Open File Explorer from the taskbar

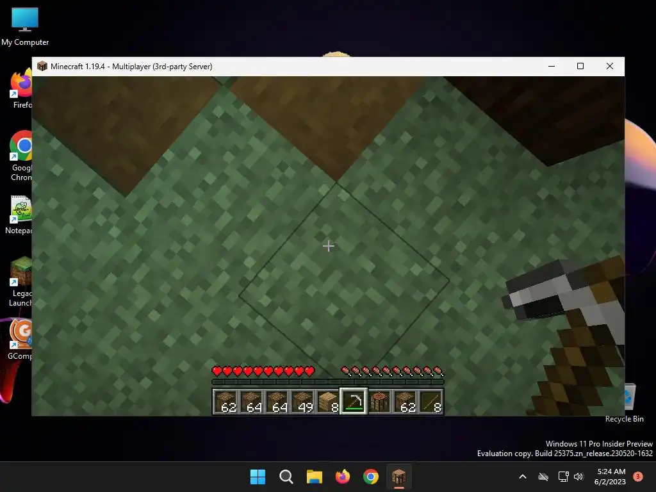314,477
